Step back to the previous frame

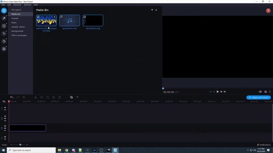pos(214,92)
